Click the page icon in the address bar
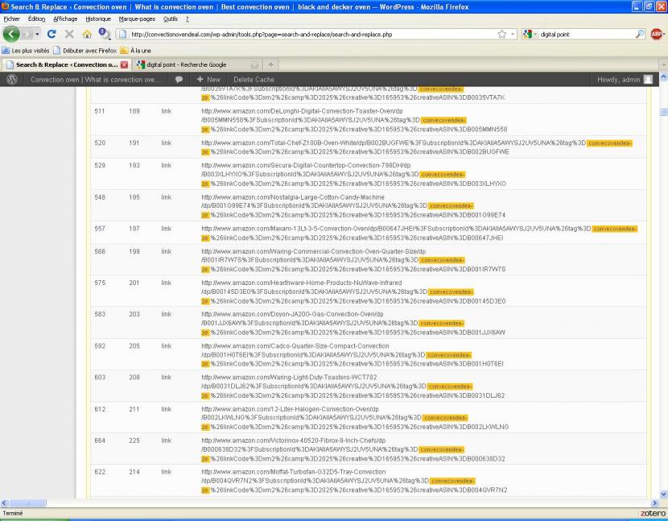 [x=122, y=34]
